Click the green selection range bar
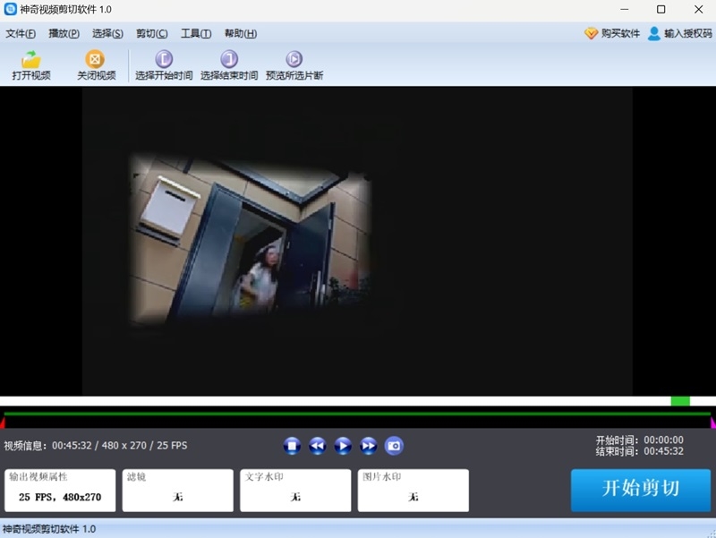 tap(357, 414)
